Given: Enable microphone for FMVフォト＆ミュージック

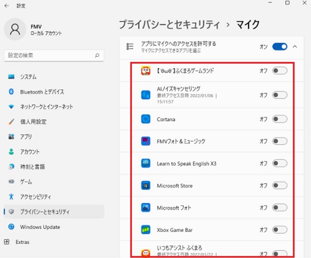Looking at the screenshot, I should (x=280, y=141).
